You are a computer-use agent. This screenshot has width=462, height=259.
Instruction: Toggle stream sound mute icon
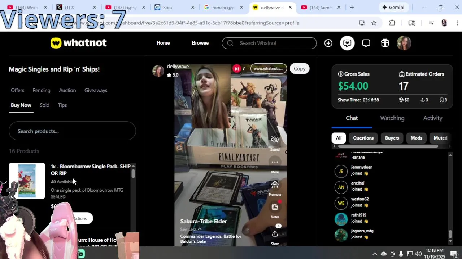point(275,140)
